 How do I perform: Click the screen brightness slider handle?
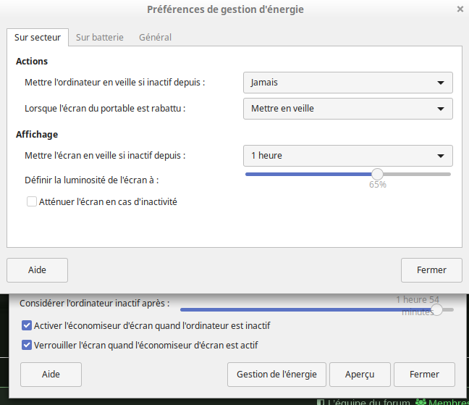pos(377,174)
